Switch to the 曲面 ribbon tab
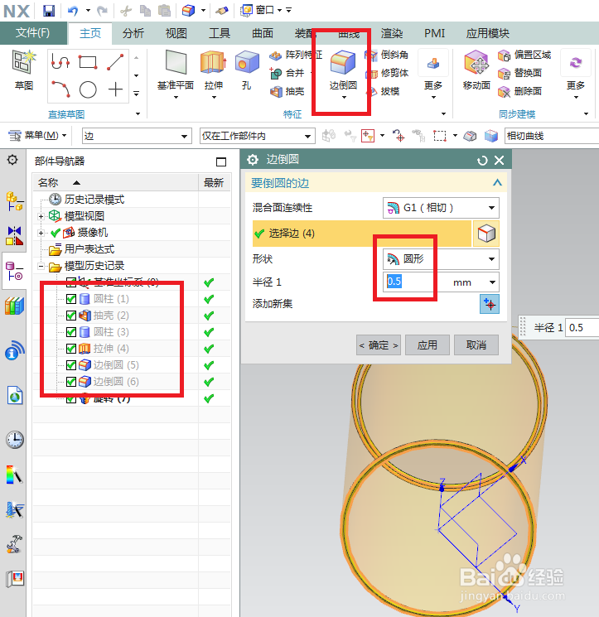This screenshot has width=599, height=617. click(263, 33)
